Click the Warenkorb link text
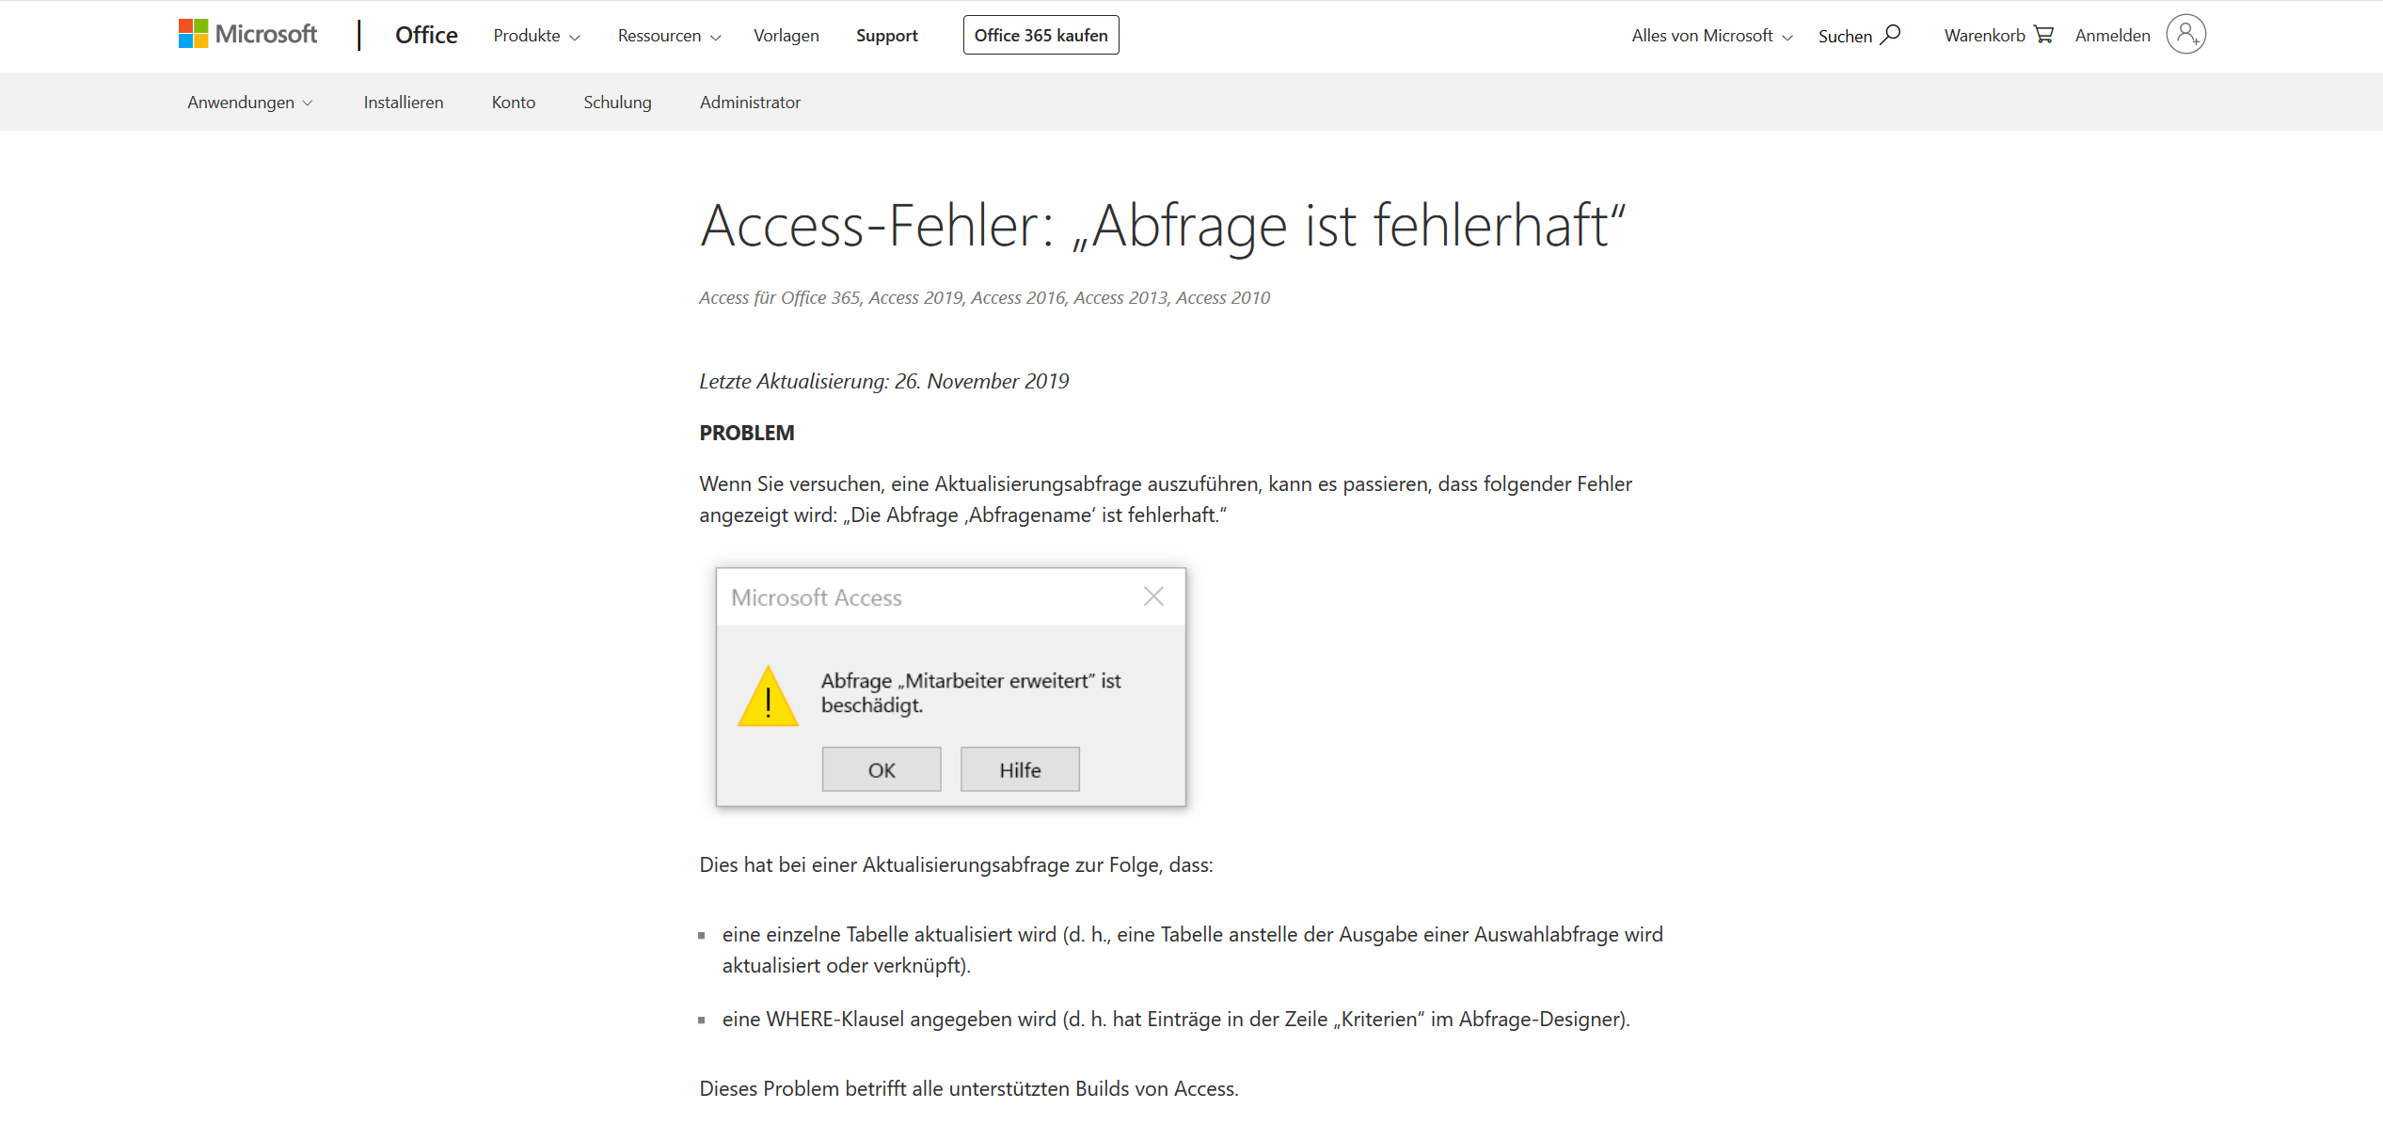The height and width of the screenshot is (1124, 2383). click(1984, 36)
